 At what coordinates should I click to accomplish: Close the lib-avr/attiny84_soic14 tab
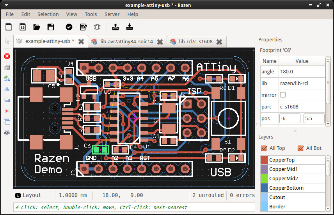[160, 42]
